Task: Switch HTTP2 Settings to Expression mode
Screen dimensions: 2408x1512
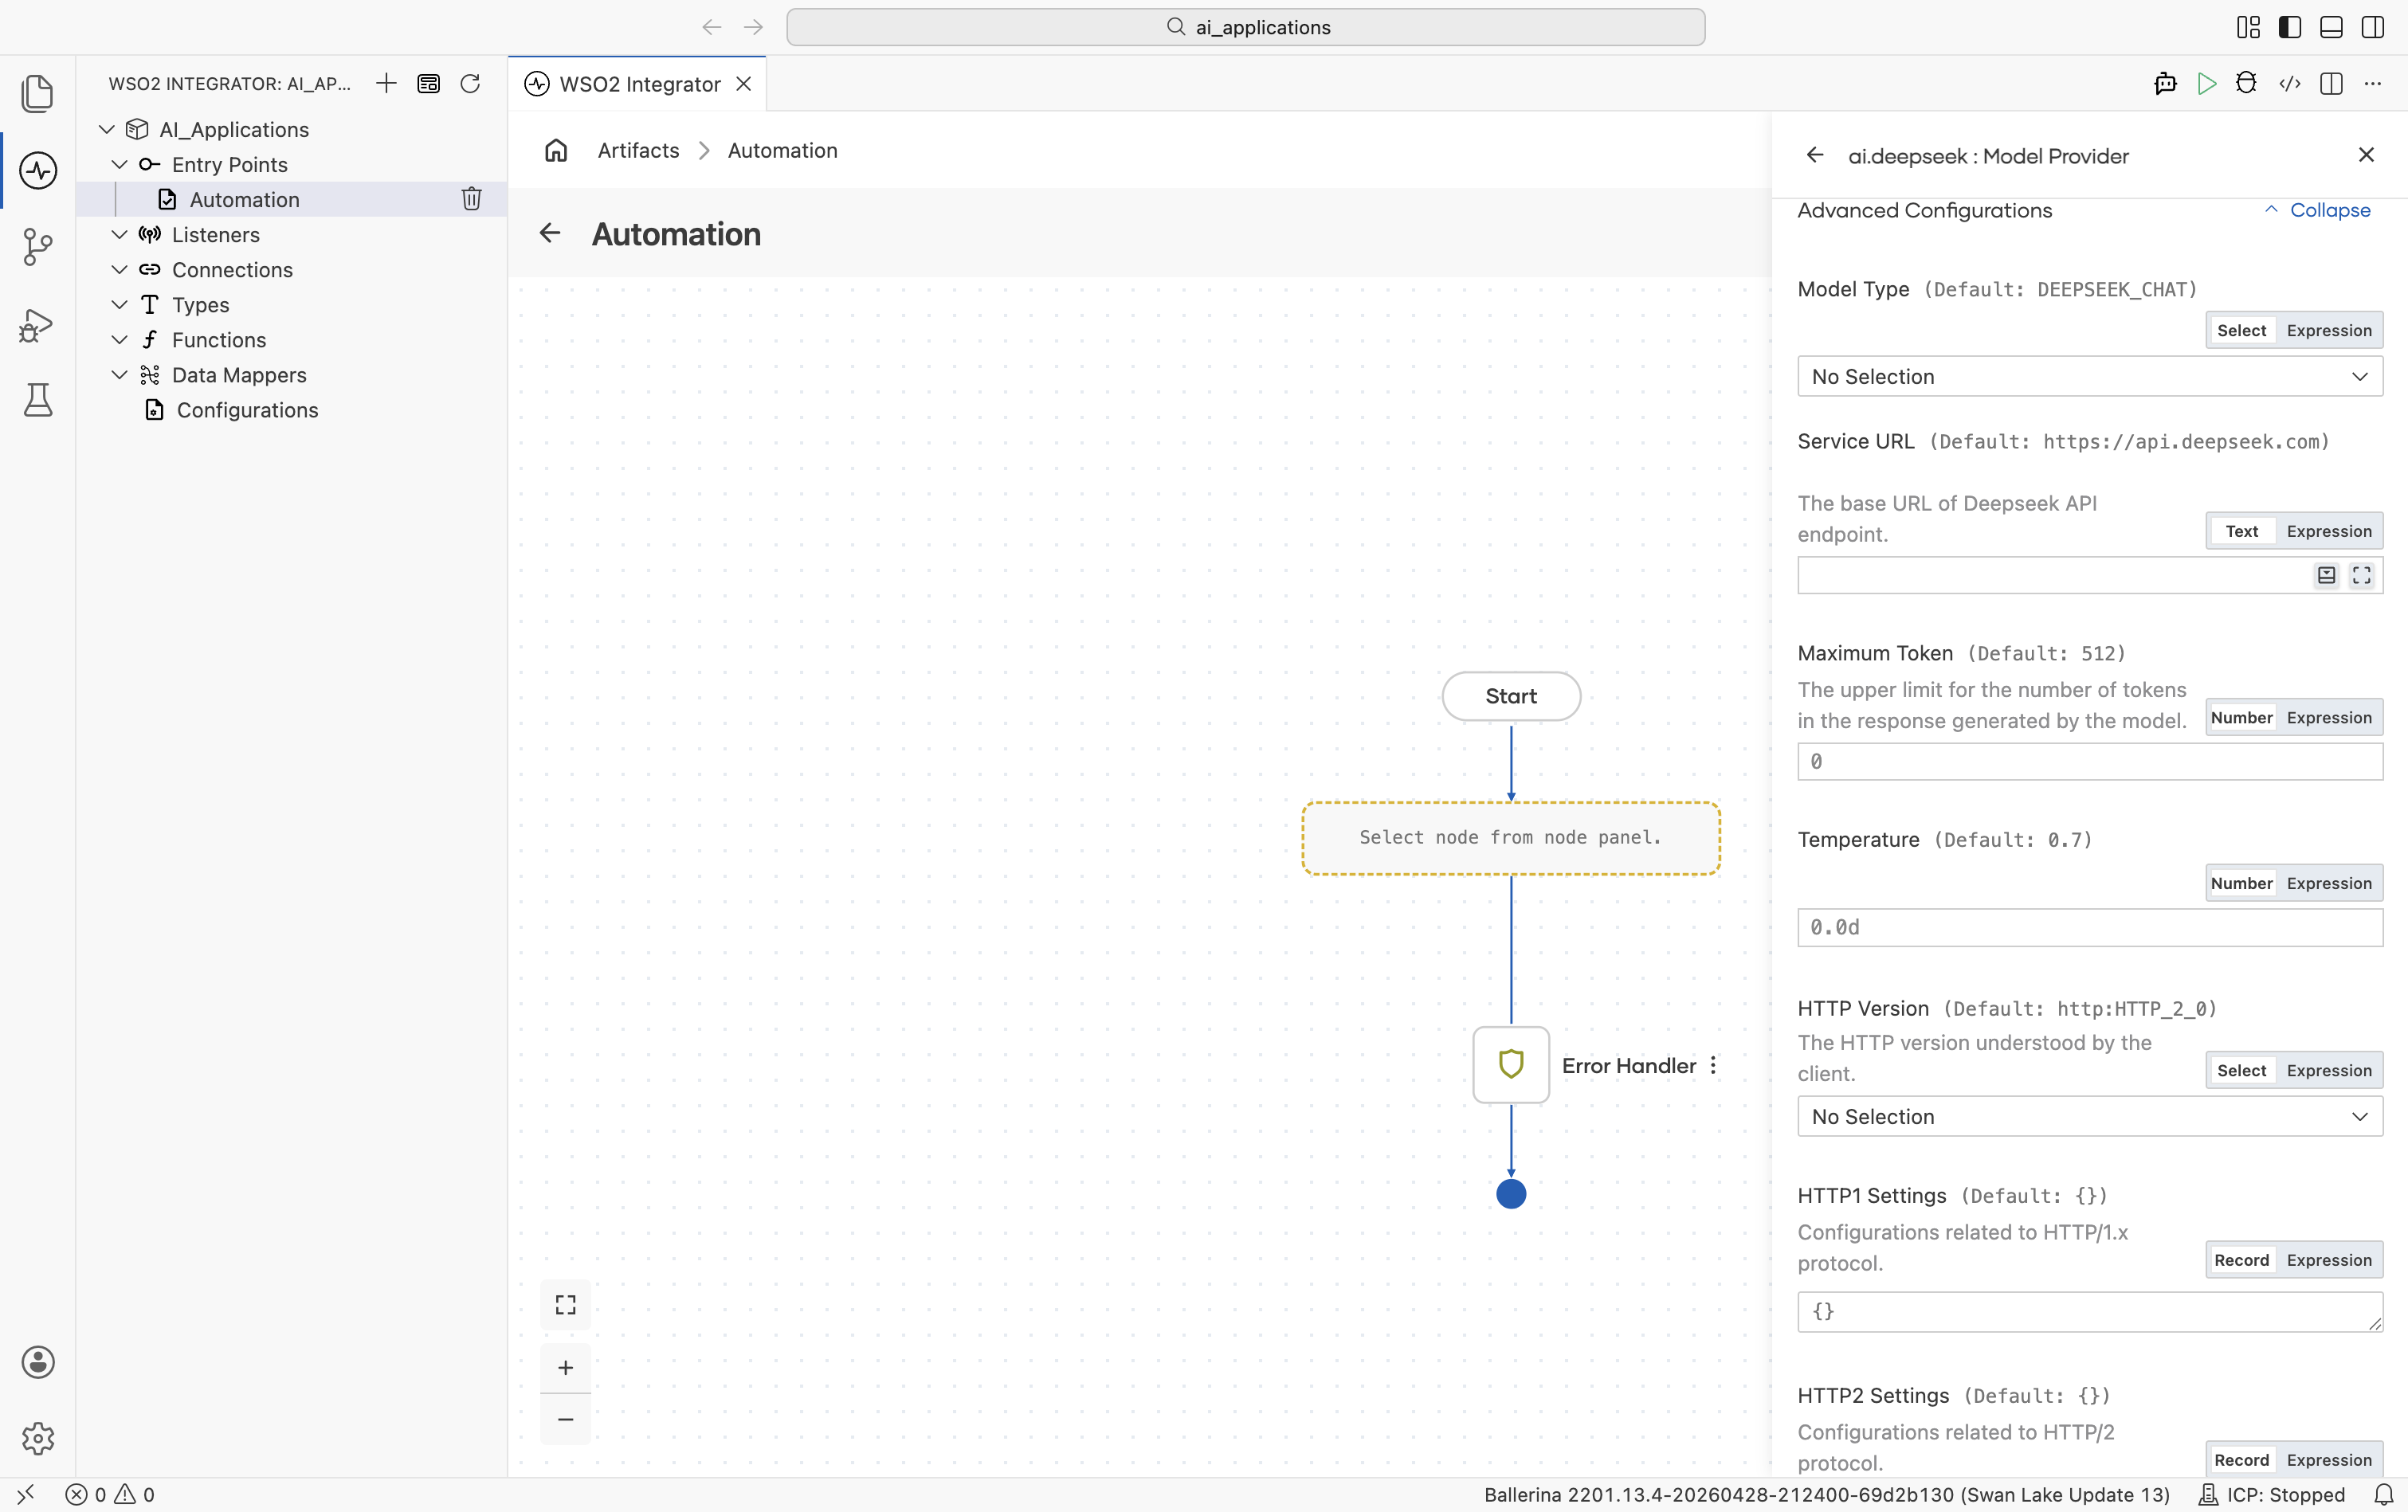Action: pyautogui.click(x=2328, y=1460)
